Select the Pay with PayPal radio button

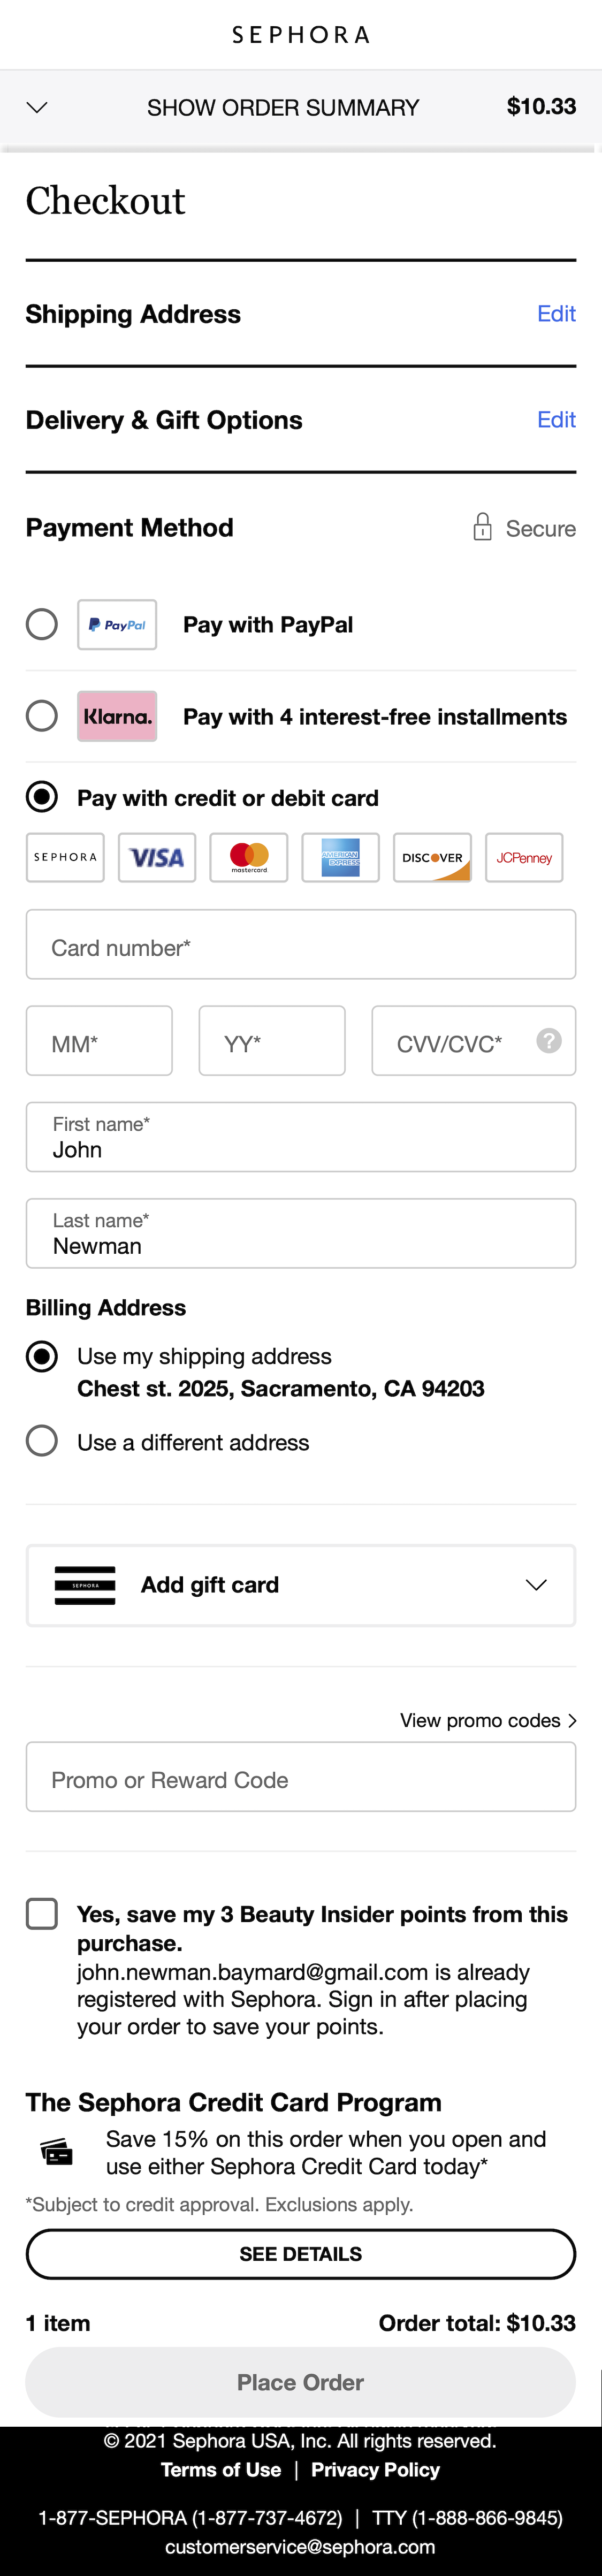42,624
